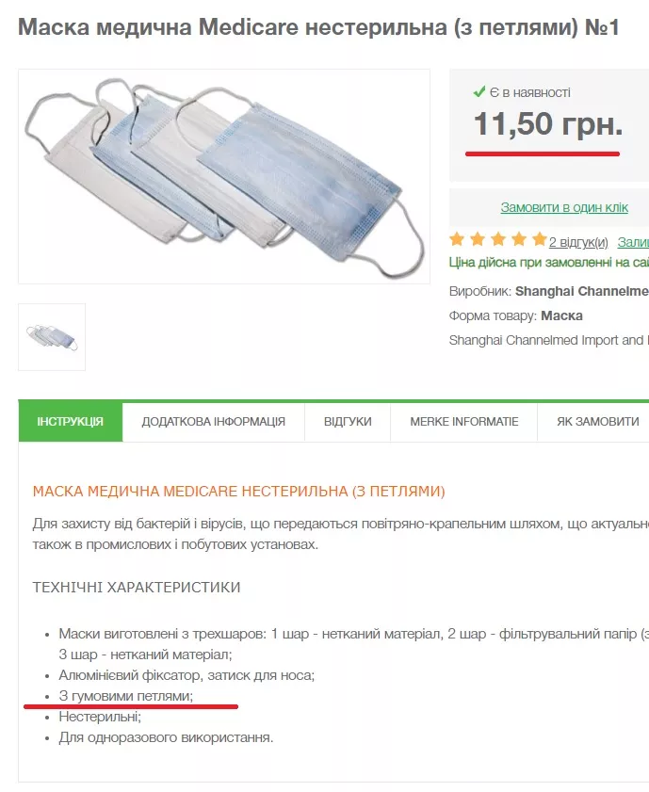This screenshot has width=649, height=792.
Task: Click the partially visible link beside reviews count
Action: tap(633, 242)
